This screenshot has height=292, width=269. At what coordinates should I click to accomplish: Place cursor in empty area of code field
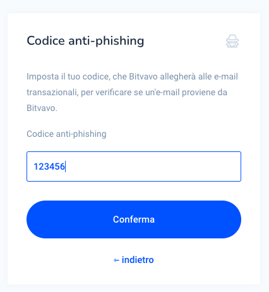pos(153,166)
